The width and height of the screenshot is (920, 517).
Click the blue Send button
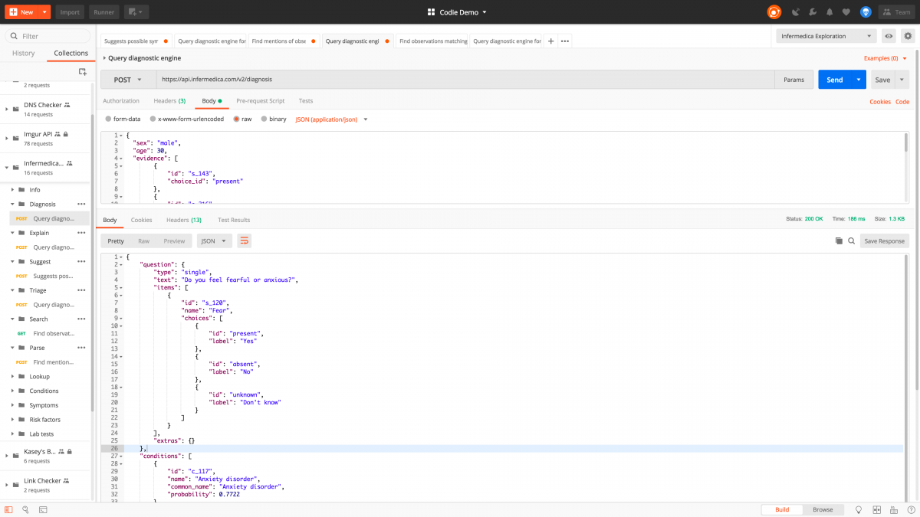coord(835,80)
